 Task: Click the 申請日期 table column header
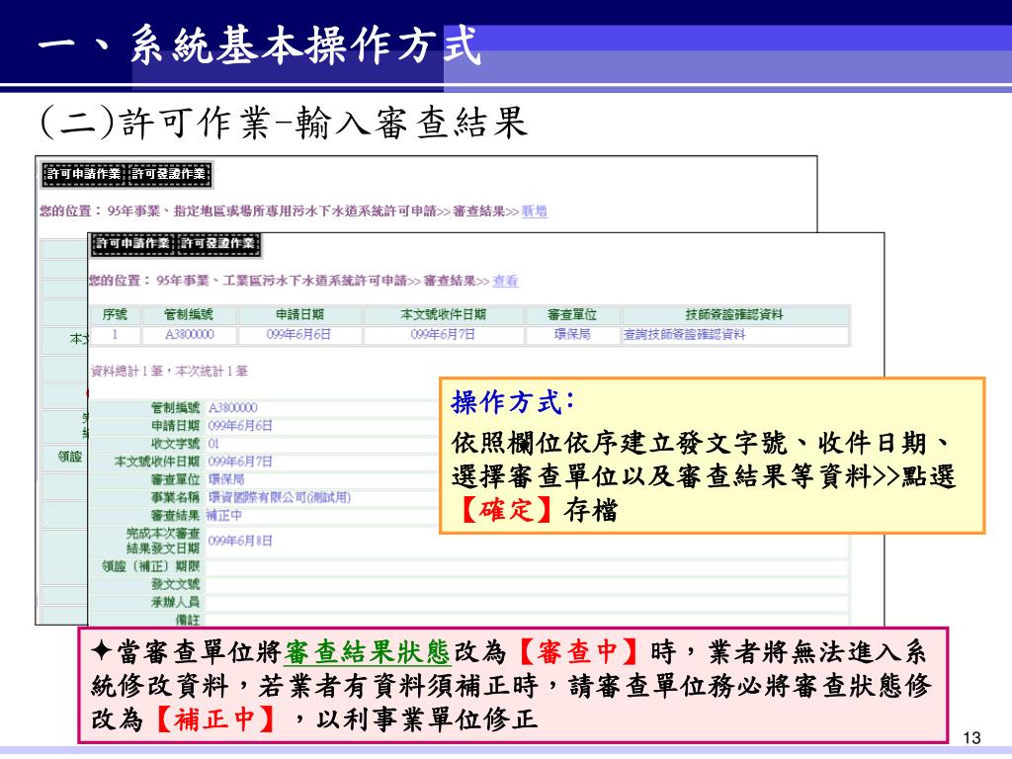(299, 315)
